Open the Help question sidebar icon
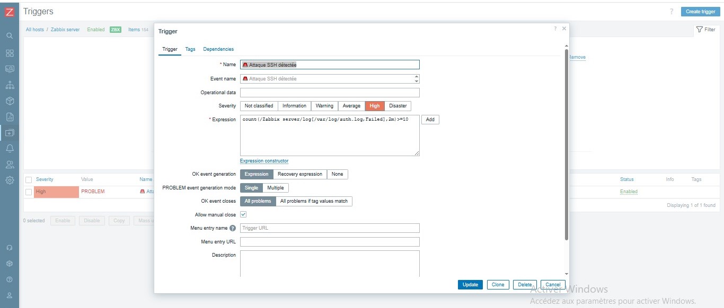The height and width of the screenshot is (308, 724). [x=10, y=279]
